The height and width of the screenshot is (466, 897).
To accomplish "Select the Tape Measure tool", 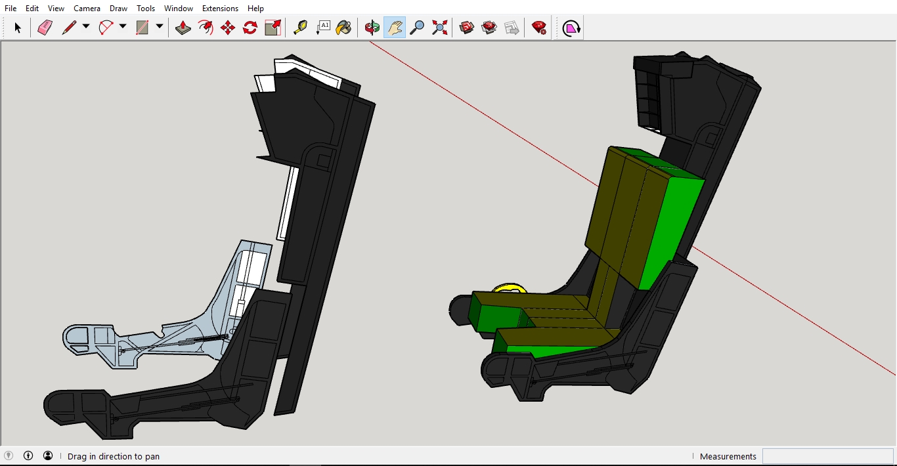I will [x=300, y=28].
